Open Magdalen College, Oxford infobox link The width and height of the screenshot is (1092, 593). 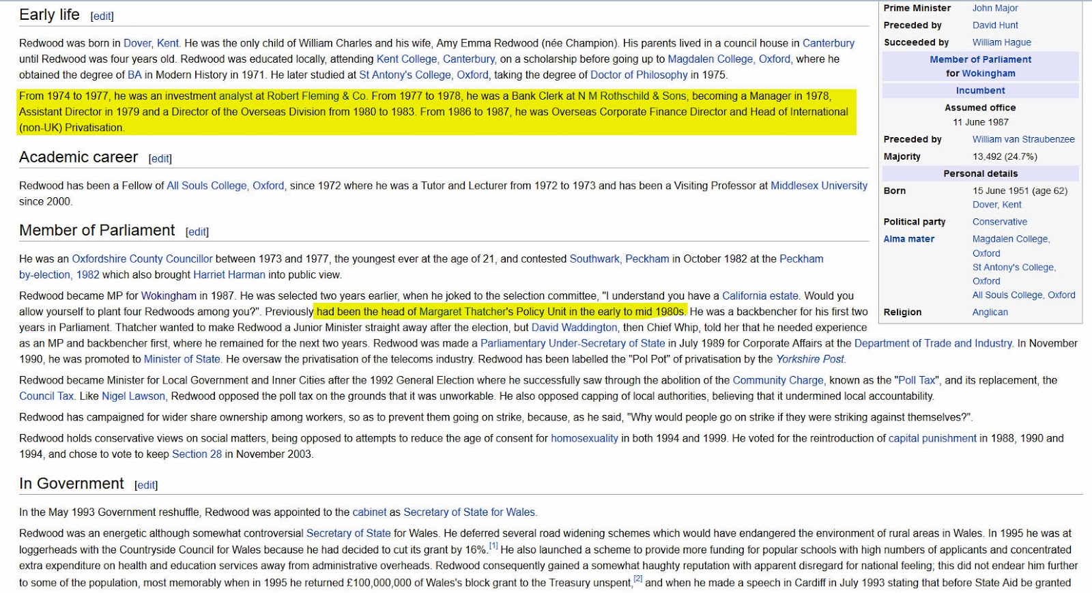coord(1011,246)
